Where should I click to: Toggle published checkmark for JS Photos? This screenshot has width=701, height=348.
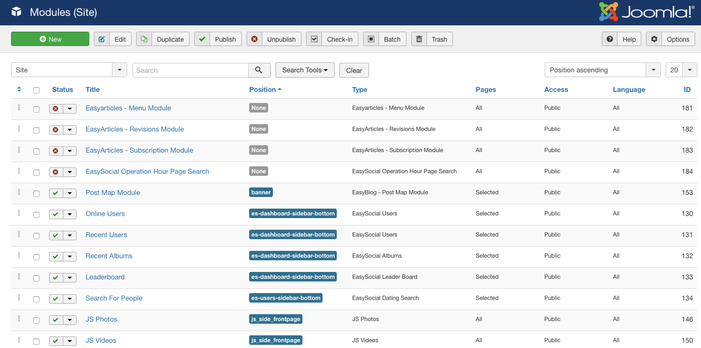click(56, 320)
